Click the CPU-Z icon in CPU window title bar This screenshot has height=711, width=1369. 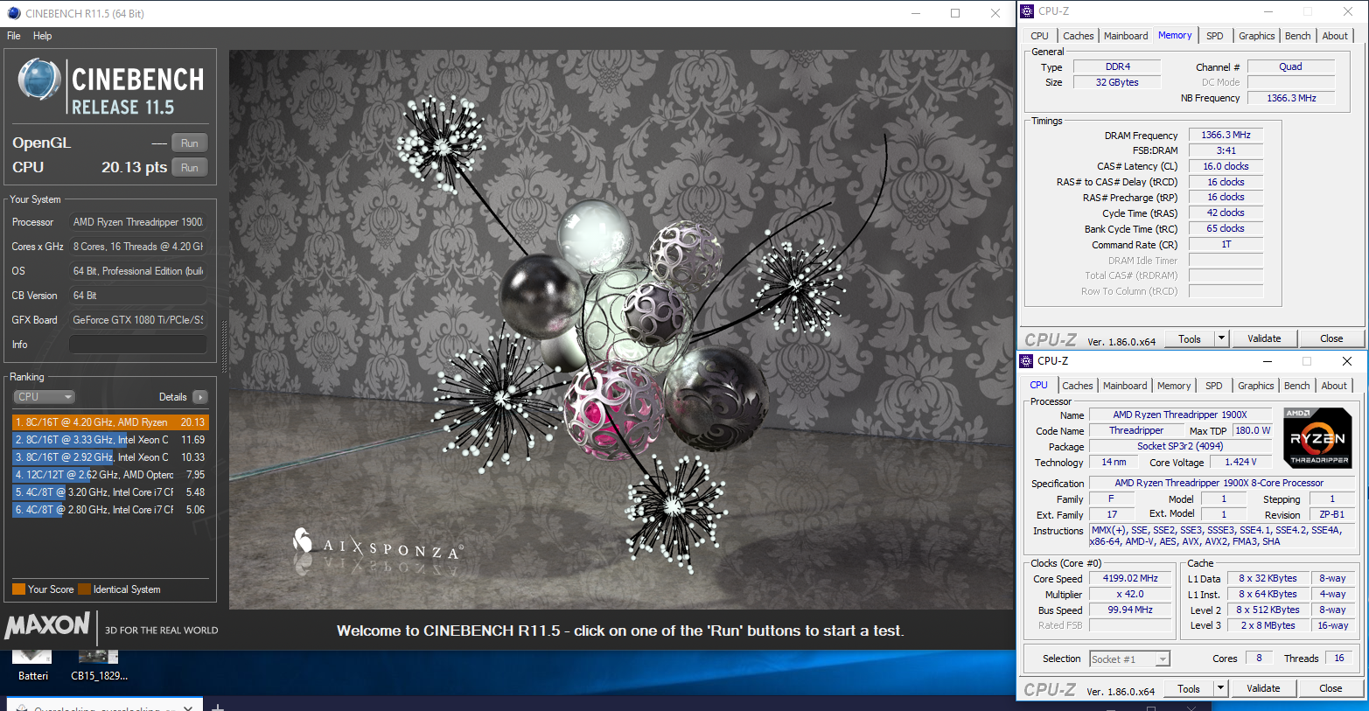pyautogui.click(x=1027, y=361)
